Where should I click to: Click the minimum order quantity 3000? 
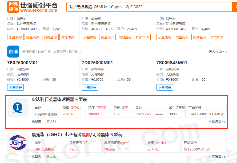[x=173, y=114]
